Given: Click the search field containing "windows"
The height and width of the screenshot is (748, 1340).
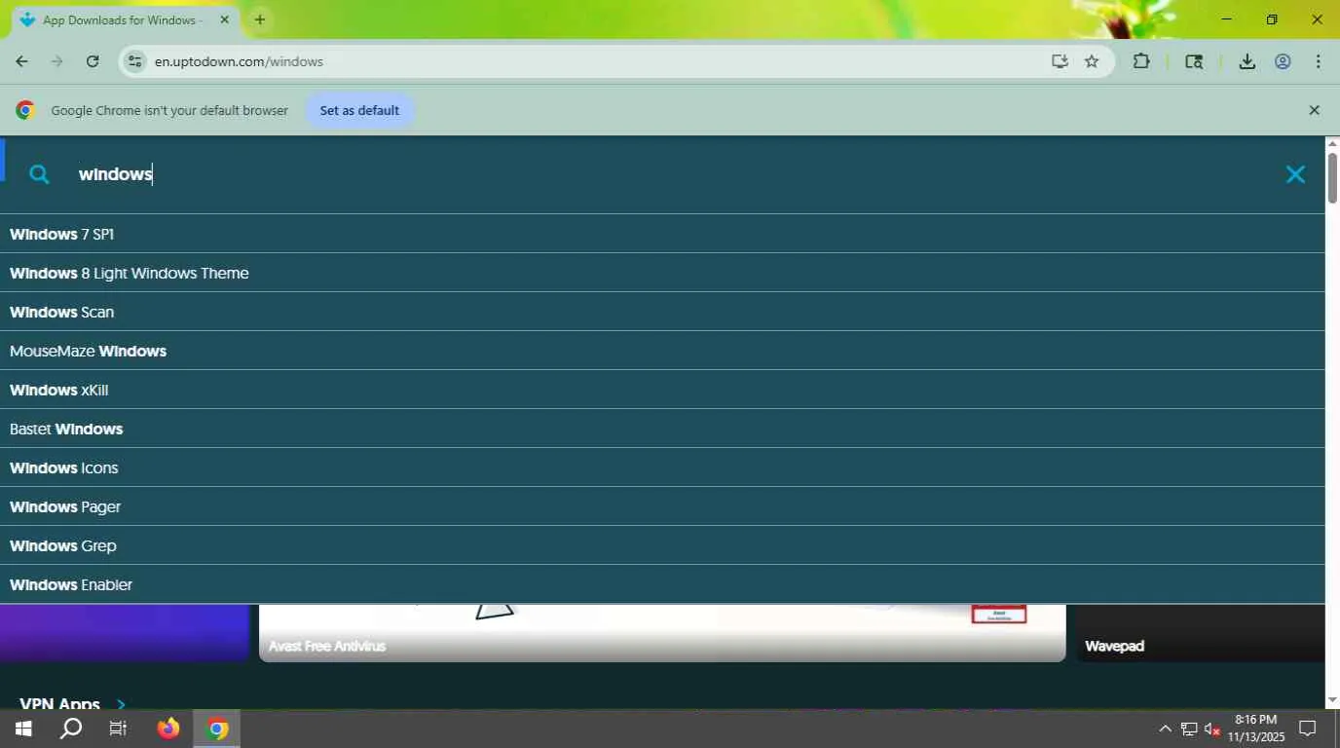Looking at the screenshot, I should coord(672,174).
